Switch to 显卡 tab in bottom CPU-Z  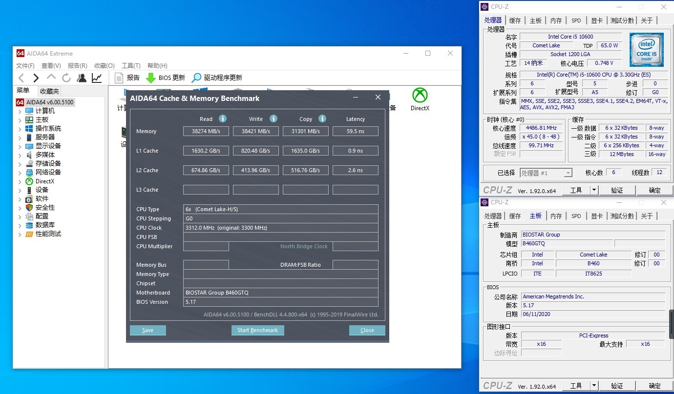(x=596, y=216)
